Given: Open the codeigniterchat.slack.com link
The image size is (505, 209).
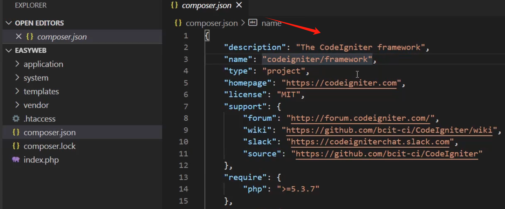Looking at the screenshot, I should pyautogui.click(x=370, y=141).
